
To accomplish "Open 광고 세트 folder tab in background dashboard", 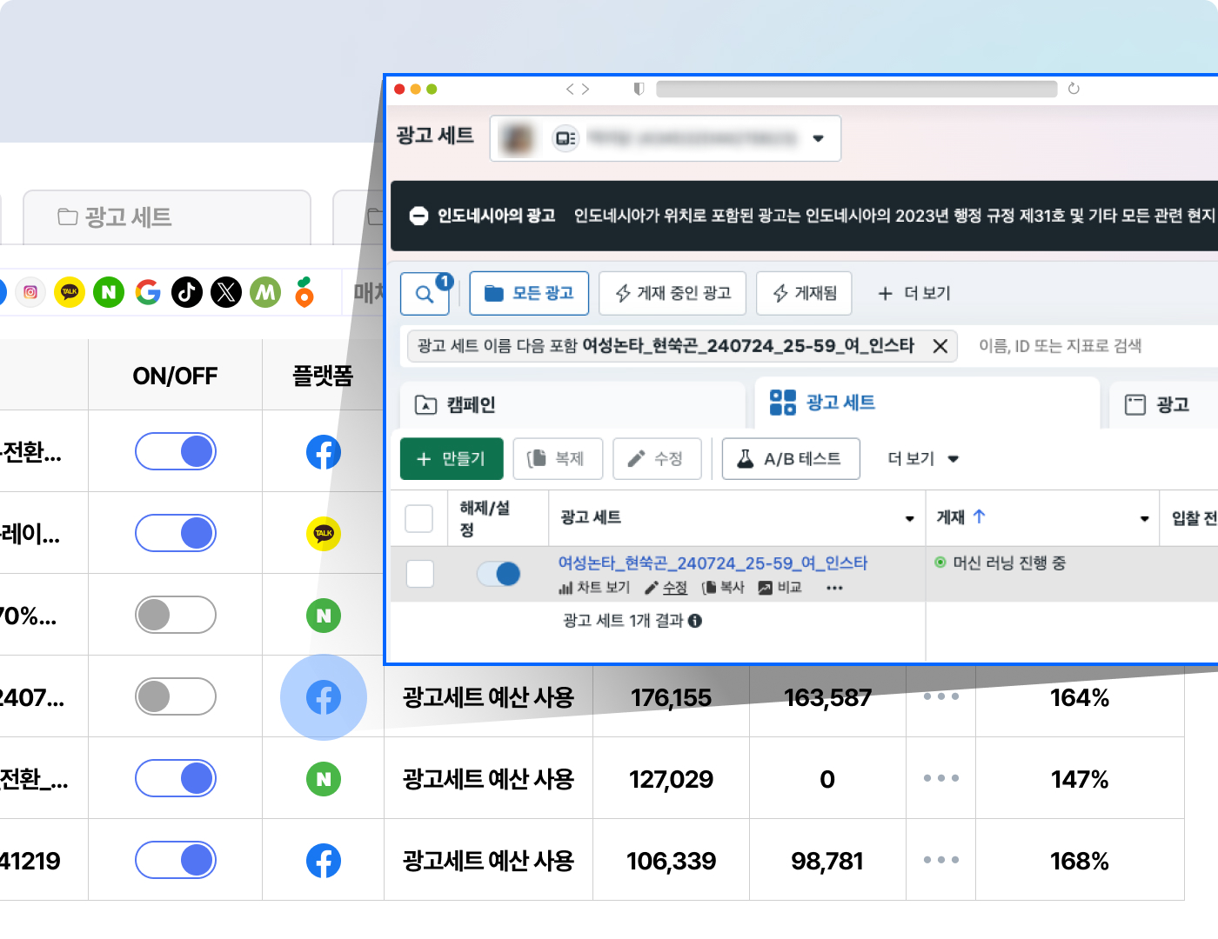I will tap(167, 217).
